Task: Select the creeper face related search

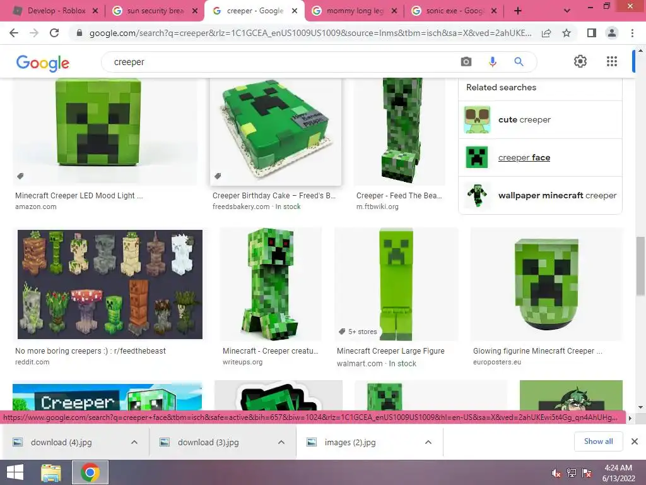Action: point(540,157)
